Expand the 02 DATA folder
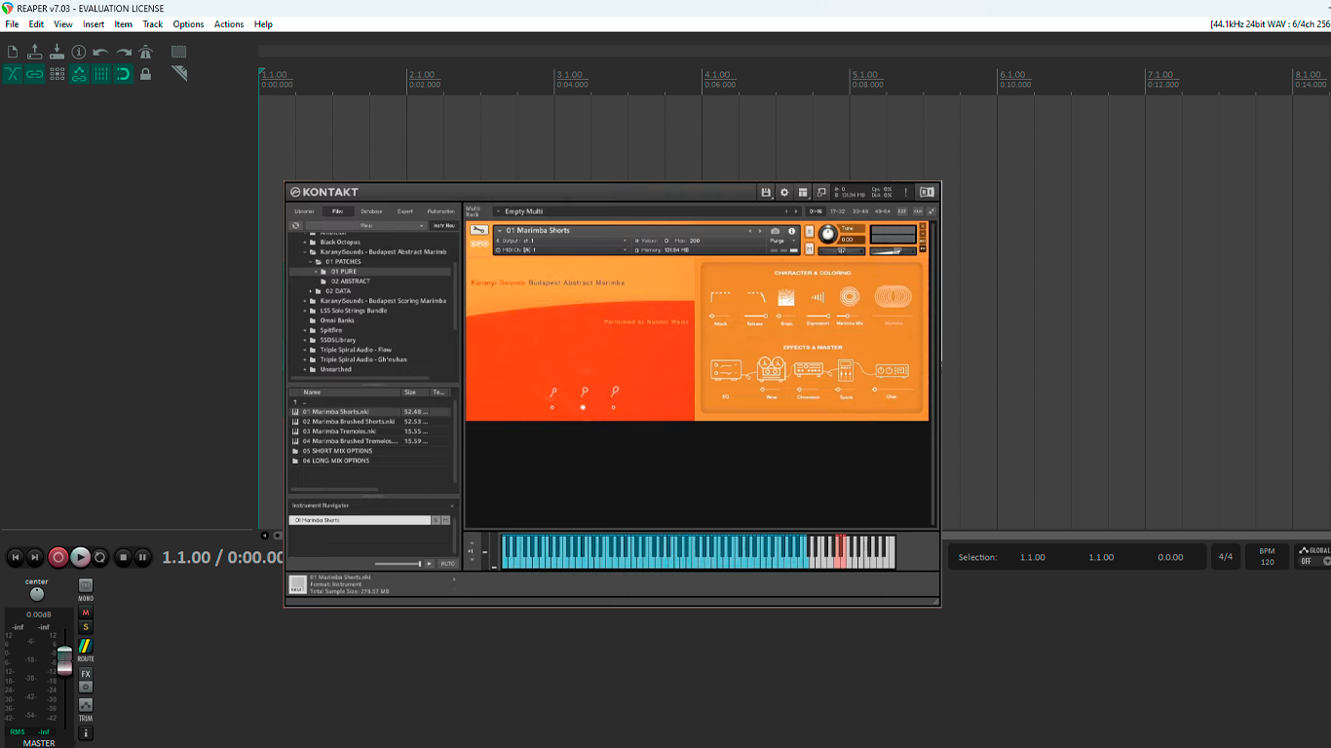Viewport: 1331px width, 748px height. (x=311, y=291)
